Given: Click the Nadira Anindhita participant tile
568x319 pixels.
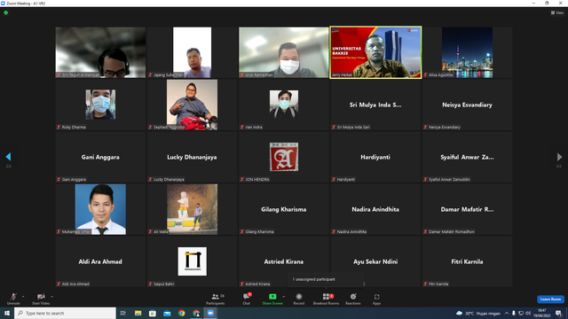Looking at the screenshot, I should [x=375, y=209].
